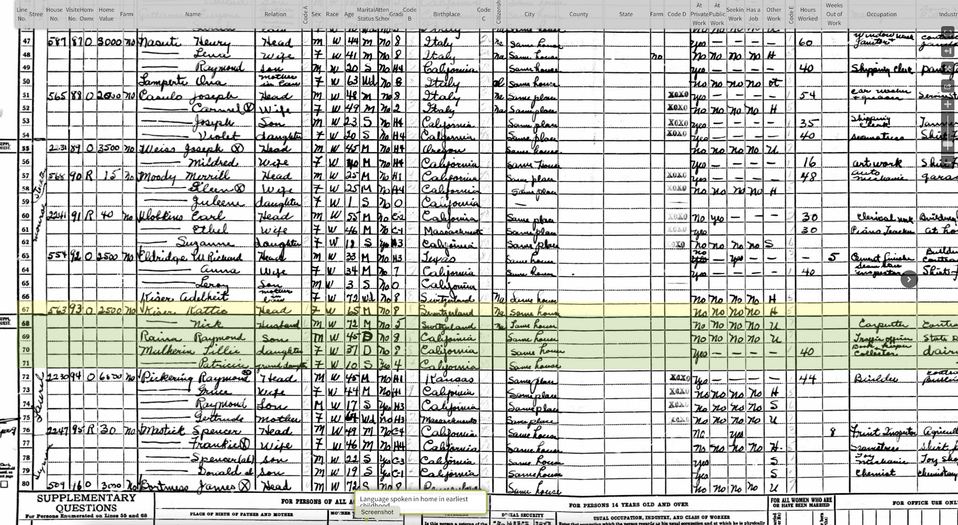Image resolution: width=958 pixels, height=525 pixels.
Task: Click the collapse panel arrow icon
Action: pos(948,51)
